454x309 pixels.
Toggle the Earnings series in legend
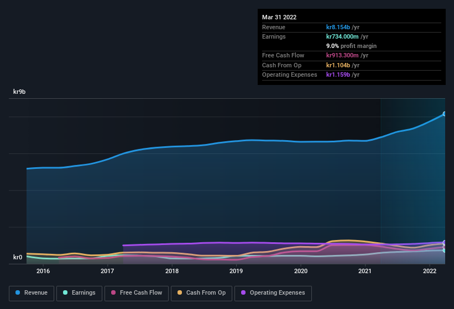tap(79, 292)
